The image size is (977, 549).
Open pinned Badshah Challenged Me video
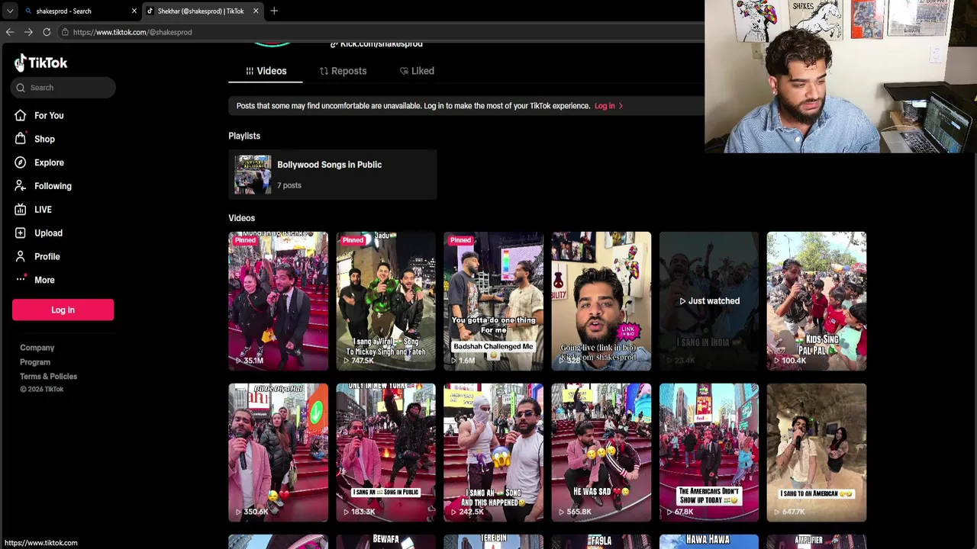(x=493, y=301)
